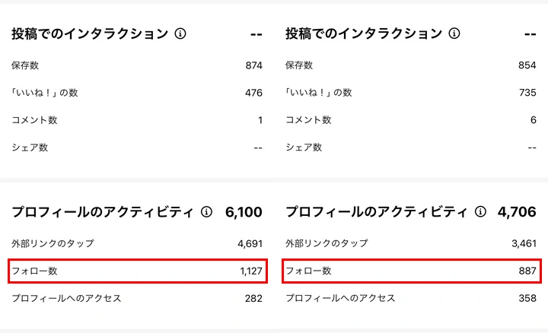Viewport: 548px width, 333px height.
Task: Select right 保存数 row showing 854
Action: [411, 65]
